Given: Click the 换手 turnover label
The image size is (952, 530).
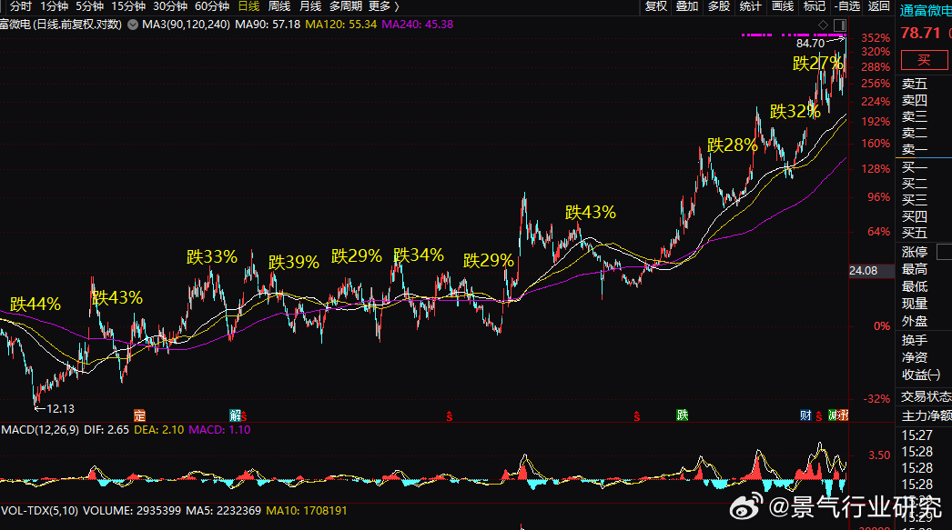Looking at the screenshot, I should (x=915, y=340).
